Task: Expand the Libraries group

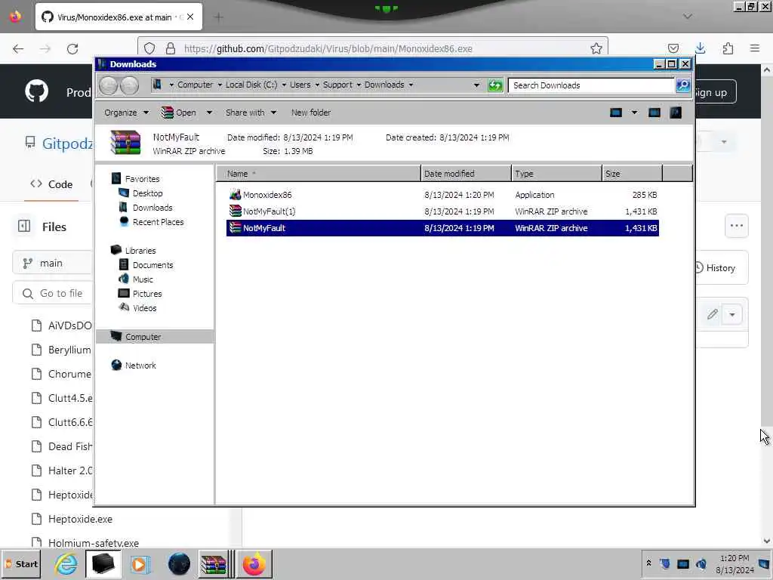Action: pos(140,251)
